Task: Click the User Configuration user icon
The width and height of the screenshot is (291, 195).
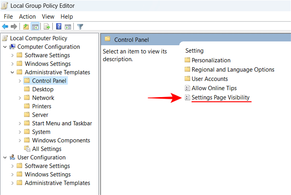Action: click(x=12, y=157)
